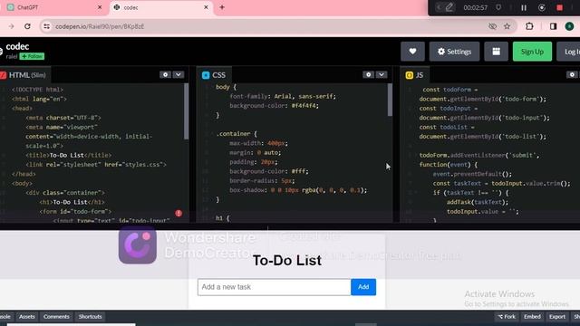This screenshot has height=326, width=580.
Task: Reload the page
Action: 27,26
